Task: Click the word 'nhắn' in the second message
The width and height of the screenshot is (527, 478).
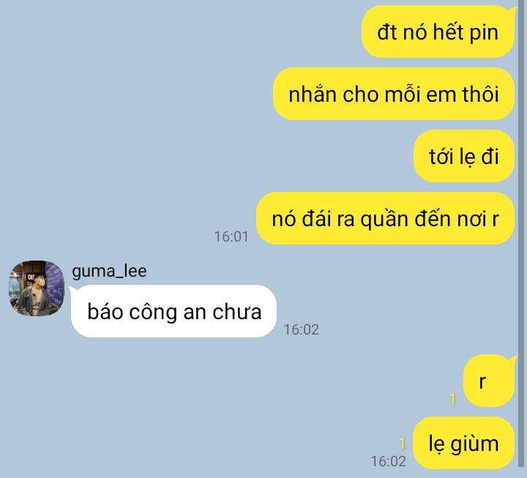Action: pyautogui.click(x=313, y=94)
